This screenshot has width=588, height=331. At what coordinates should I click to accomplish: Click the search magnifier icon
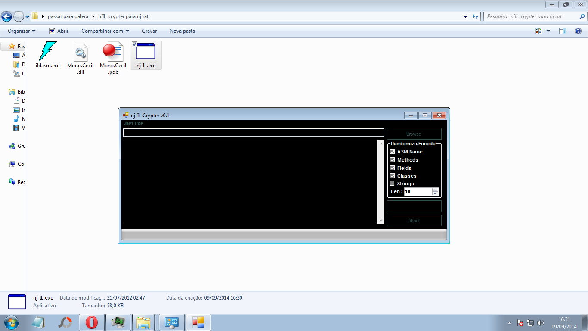[x=582, y=16]
